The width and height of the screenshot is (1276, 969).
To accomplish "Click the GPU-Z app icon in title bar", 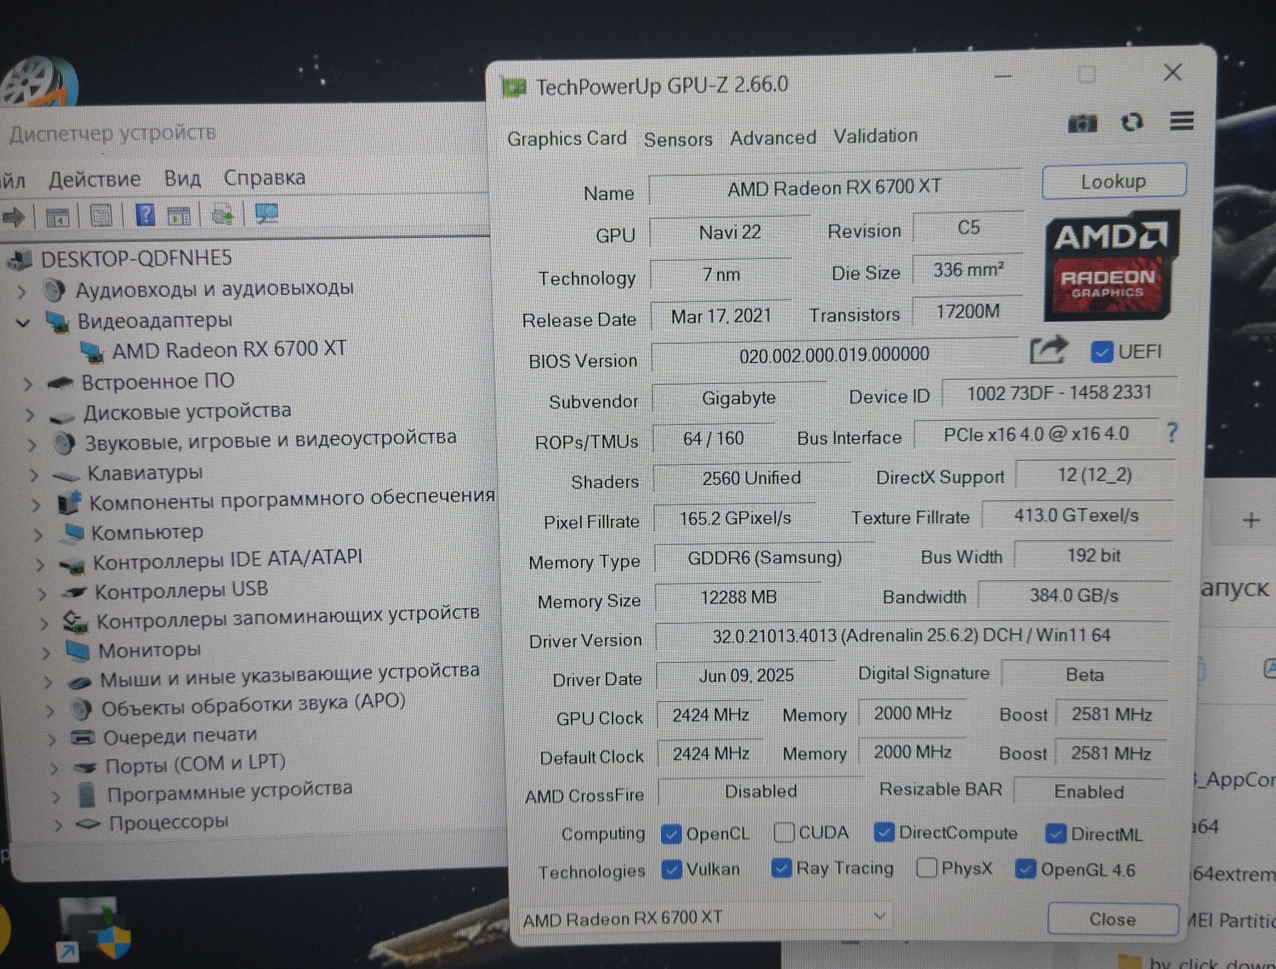I will point(513,87).
